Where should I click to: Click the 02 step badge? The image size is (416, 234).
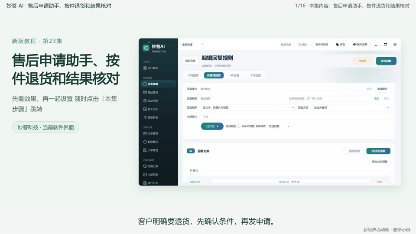(x=191, y=151)
